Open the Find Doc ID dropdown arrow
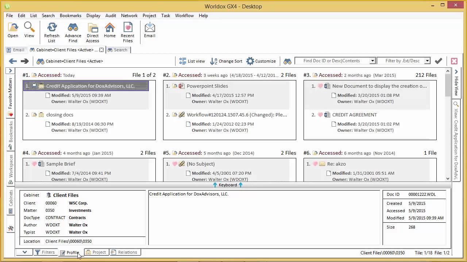The width and height of the screenshot is (467, 262). coord(373,61)
